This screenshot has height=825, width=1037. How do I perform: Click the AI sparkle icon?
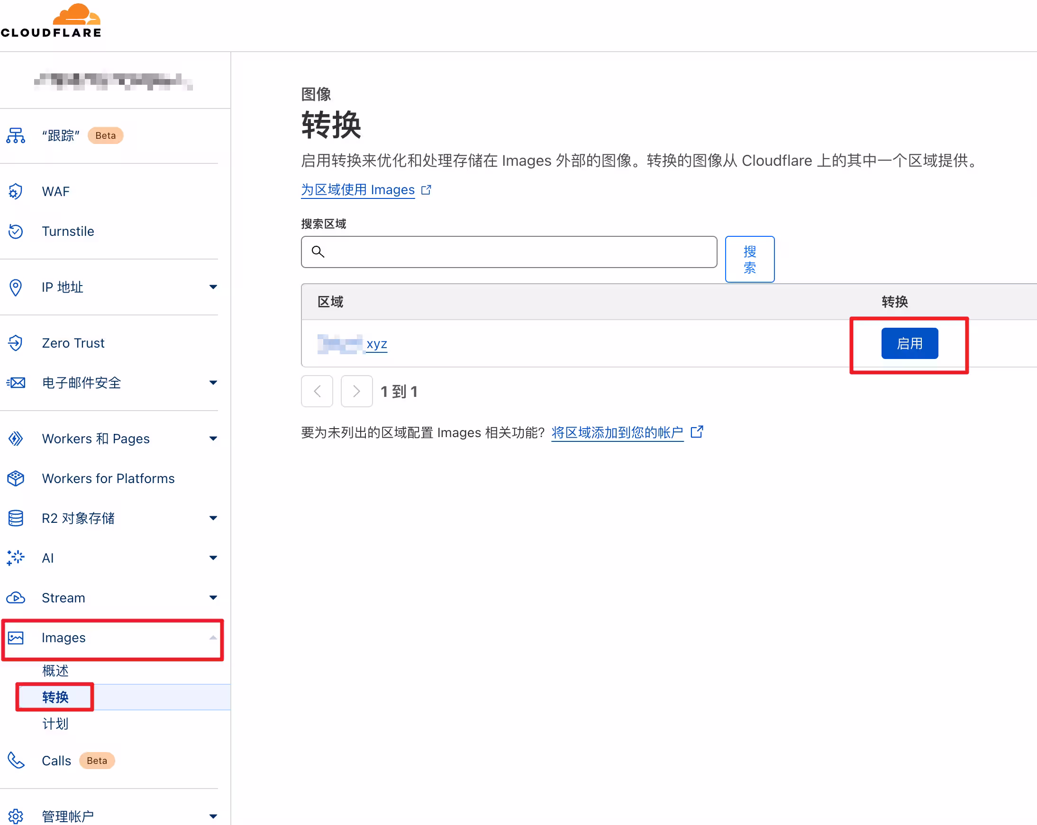click(x=15, y=557)
